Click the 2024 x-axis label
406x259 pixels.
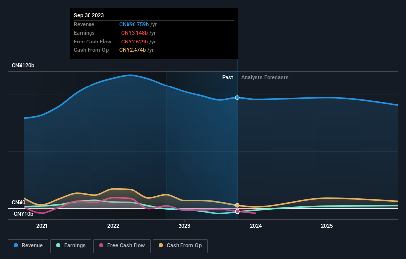(256, 226)
